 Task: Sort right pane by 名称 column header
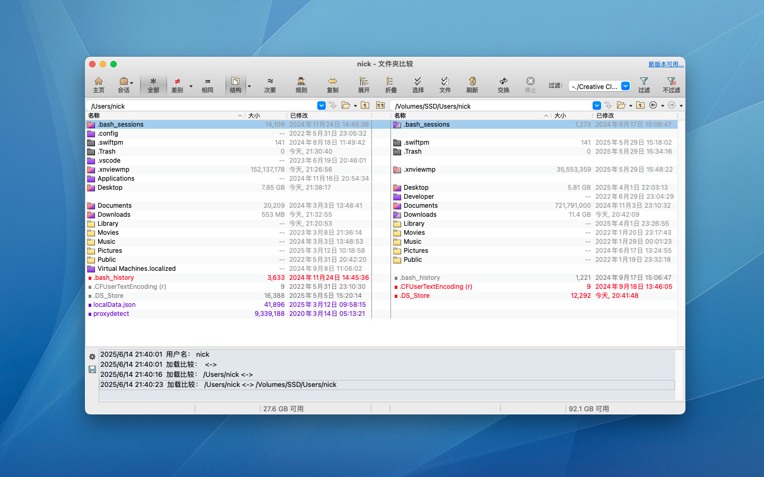pyautogui.click(x=471, y=116)
